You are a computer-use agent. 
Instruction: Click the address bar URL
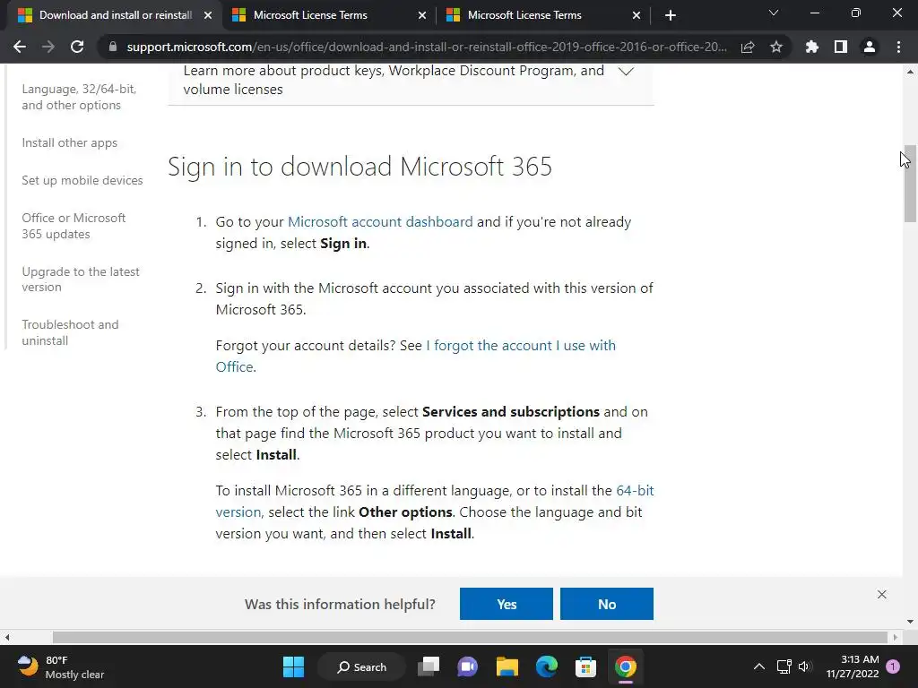(427, 47)
